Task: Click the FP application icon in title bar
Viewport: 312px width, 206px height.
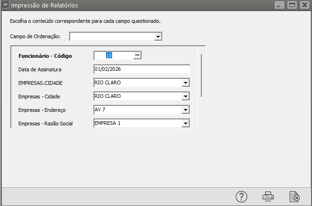Action: pos(6,6)
